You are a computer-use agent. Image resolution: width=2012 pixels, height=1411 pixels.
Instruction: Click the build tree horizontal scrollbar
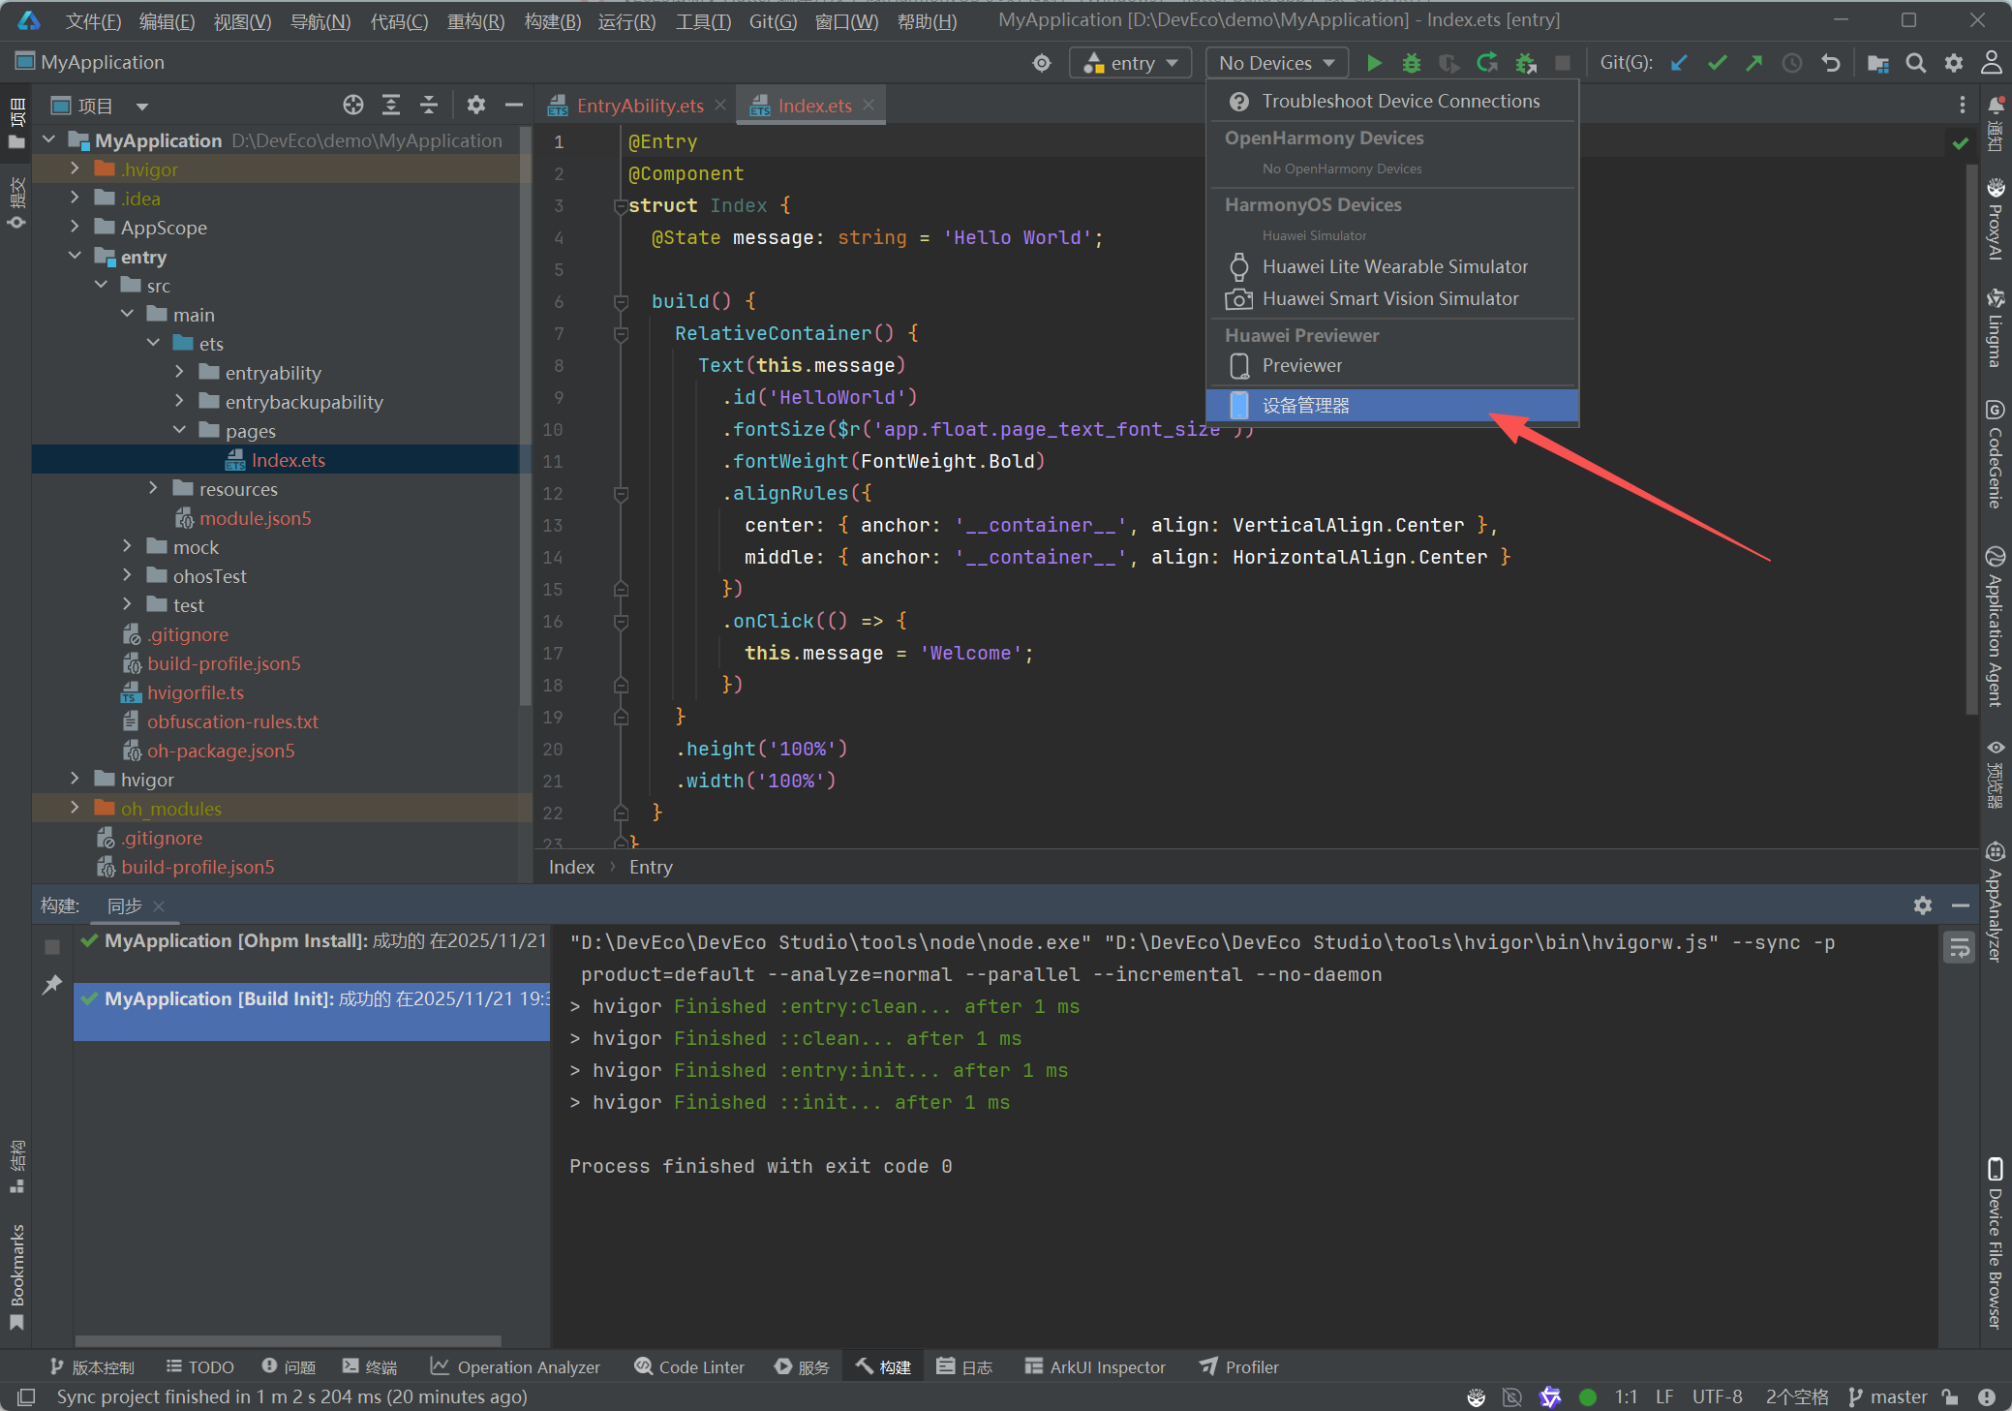pyautogui.click(x=289, y=1340)
